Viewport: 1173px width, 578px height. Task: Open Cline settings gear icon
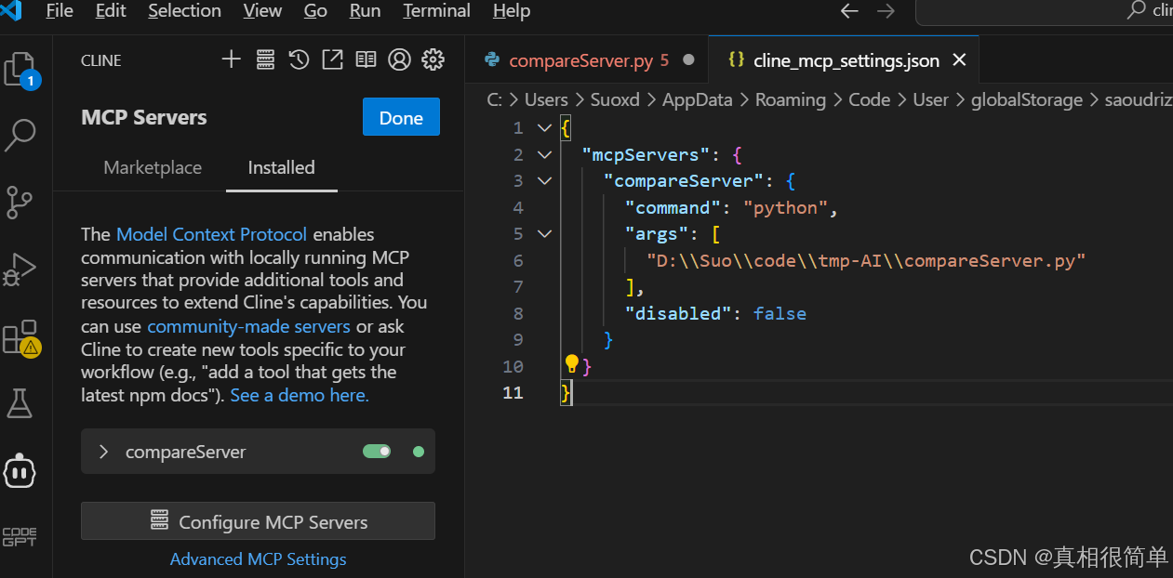click(x=433, y=59)
